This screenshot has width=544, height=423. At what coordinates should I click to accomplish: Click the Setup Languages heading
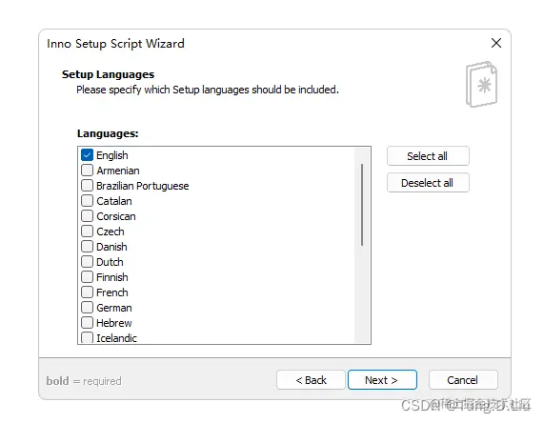(108, 74)
